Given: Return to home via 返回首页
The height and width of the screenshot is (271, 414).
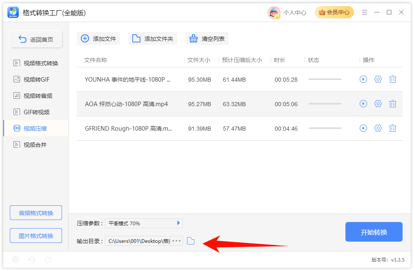Looking at the screenshot, I should [x=36, y=39].
